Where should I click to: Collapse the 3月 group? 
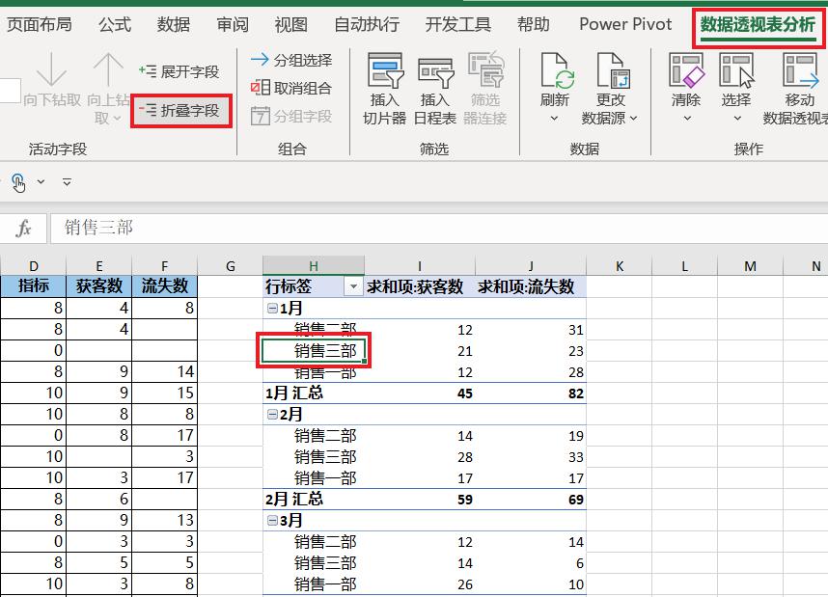(x=272, y=521)
